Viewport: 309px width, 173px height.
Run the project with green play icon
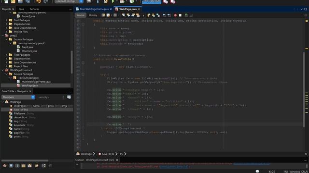(113, 1)
